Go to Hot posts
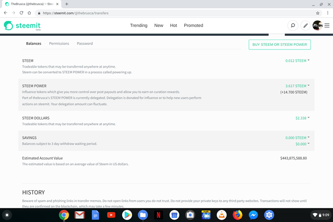Image resolution: width=333 pixels, height=222 pixels. [173, 25]
